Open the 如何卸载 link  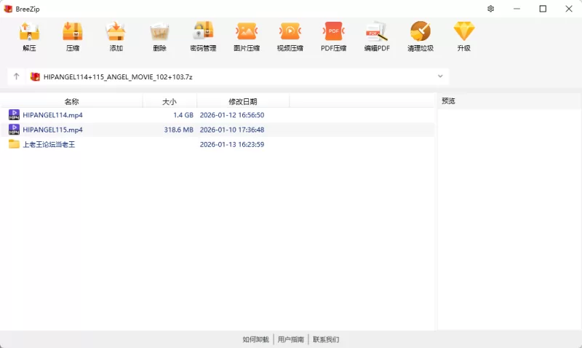pos(256,339)
